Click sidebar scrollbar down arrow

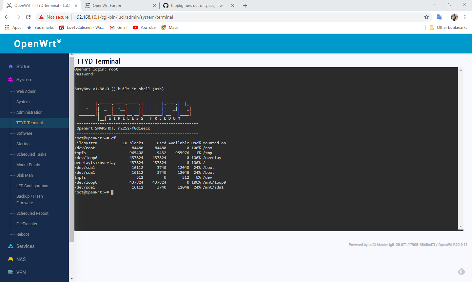coord(71,279)
